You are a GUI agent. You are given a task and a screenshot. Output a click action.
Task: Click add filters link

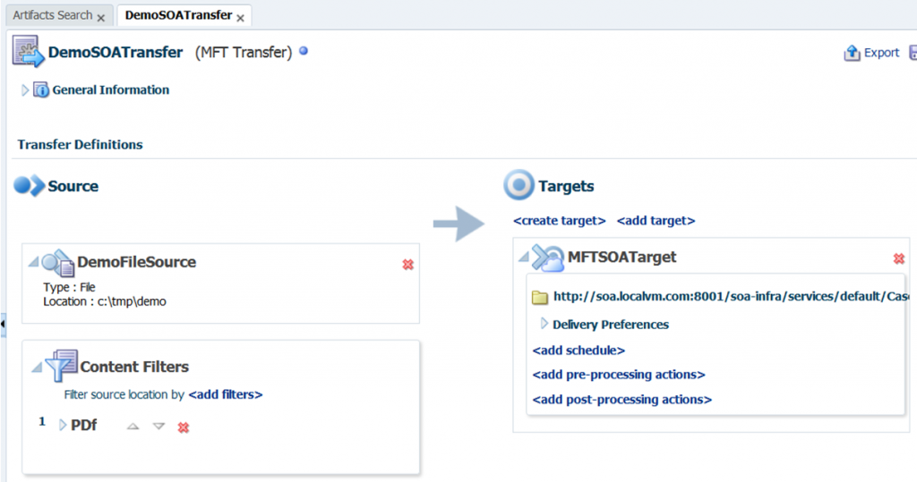(225, 394)
